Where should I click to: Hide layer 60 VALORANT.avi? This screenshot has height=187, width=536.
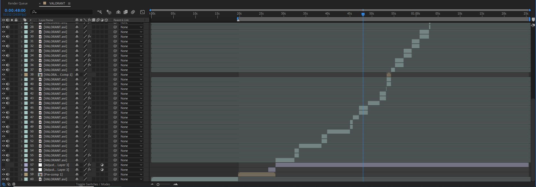[4, 179]
